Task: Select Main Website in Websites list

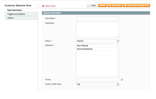Action: tap(97, 46)
